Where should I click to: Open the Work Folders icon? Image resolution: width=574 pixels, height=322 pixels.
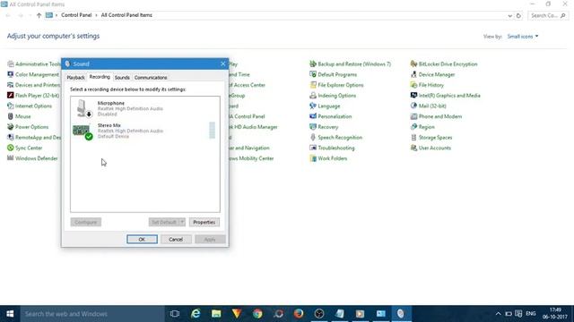coord(328,158)
